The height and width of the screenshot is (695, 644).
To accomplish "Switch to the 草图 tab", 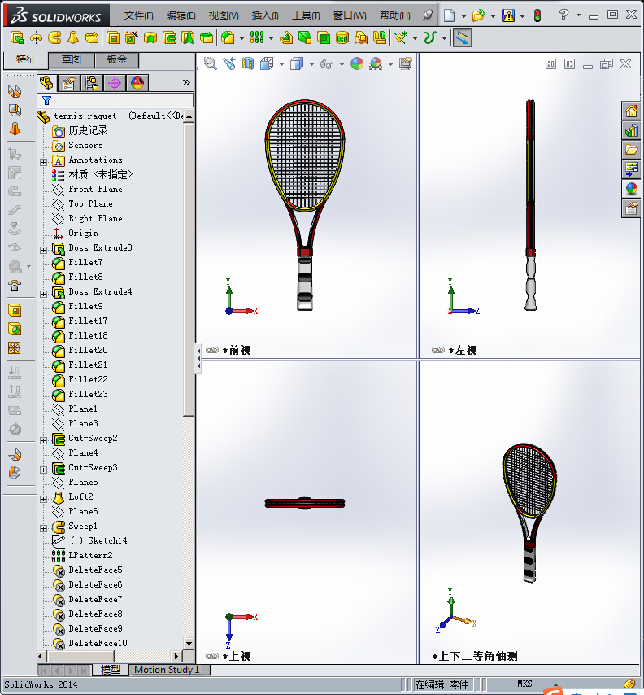I will (72, 59).
